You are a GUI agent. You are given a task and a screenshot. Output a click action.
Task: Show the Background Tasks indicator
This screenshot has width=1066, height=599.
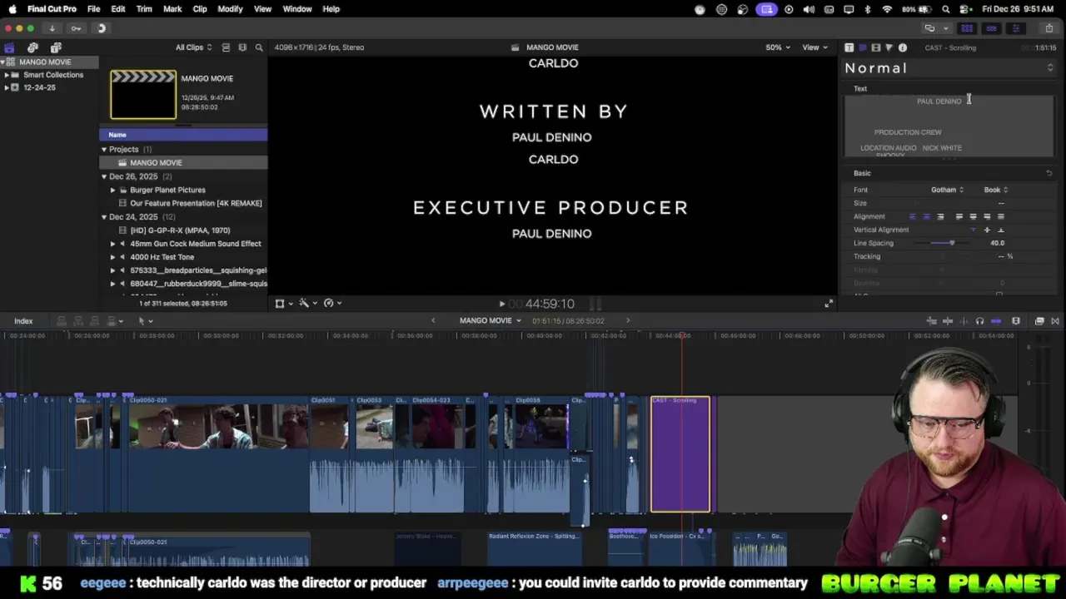click(102, 28)
